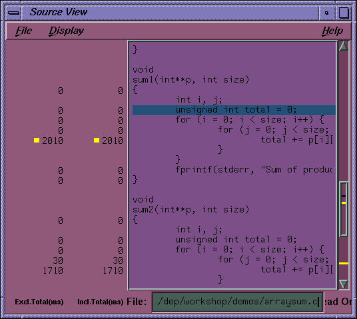Click the 'sum2(int**p, int size)' line
This screenshot has height=319, width=357.
point(190,210)
